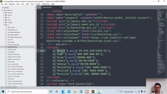
Task: Open busca_nomes.php file
Action: tap(13, 45)
